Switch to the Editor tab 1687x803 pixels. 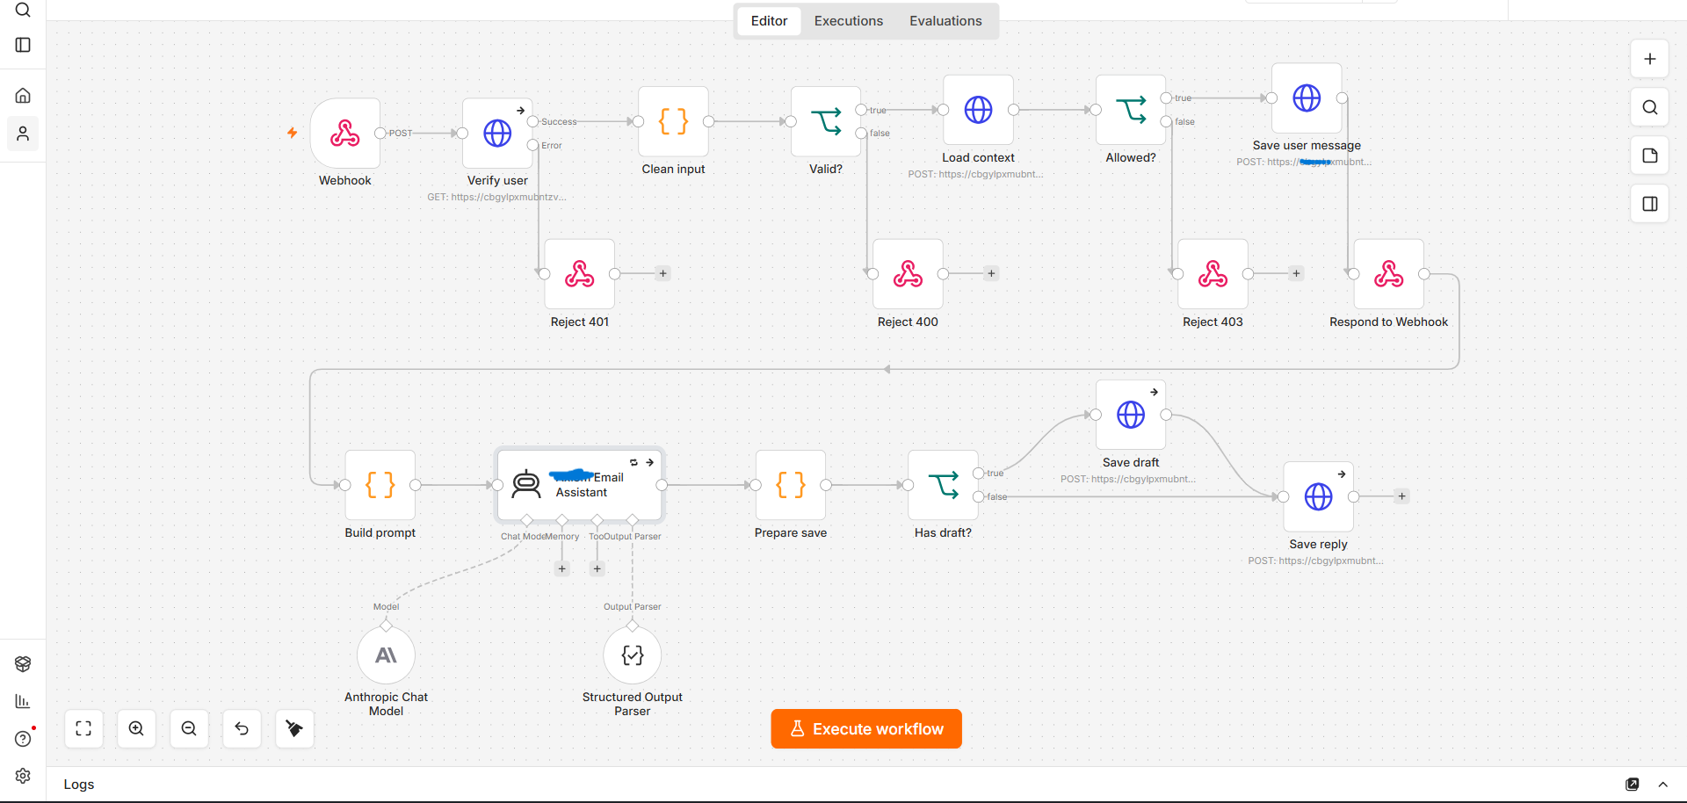coord(769,21)
